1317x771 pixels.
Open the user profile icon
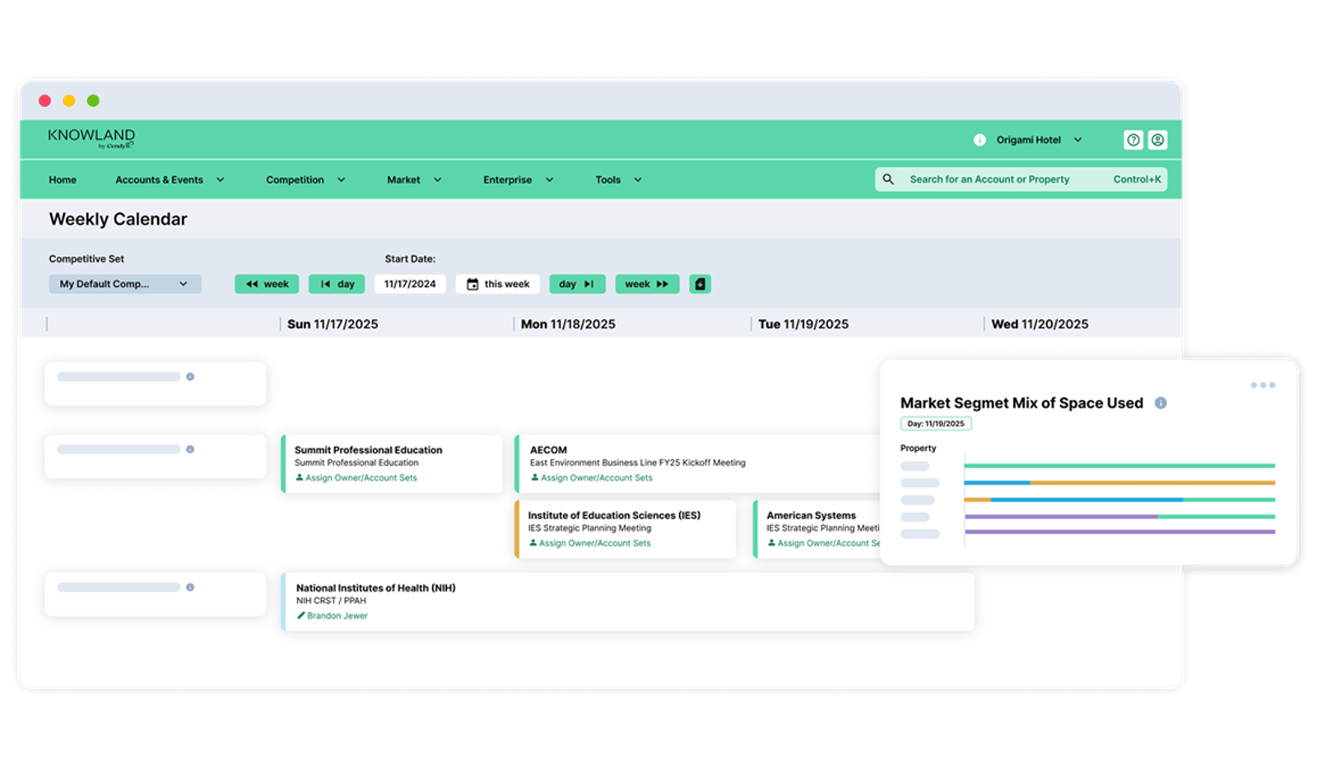[1157, 140]
